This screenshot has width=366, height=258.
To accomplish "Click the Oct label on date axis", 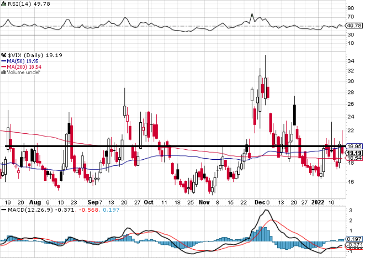I will [x=149, y=203].
